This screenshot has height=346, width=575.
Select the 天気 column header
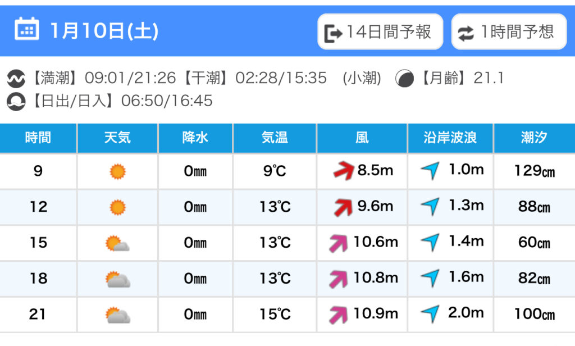click(x=117, y=138)
